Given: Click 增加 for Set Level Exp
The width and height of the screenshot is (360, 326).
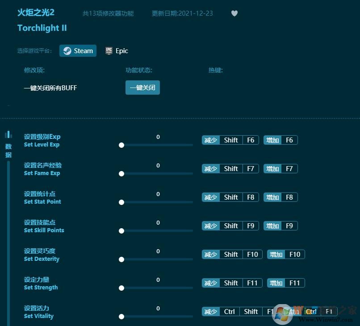Looking at the screenshot, I should (272, 140).
